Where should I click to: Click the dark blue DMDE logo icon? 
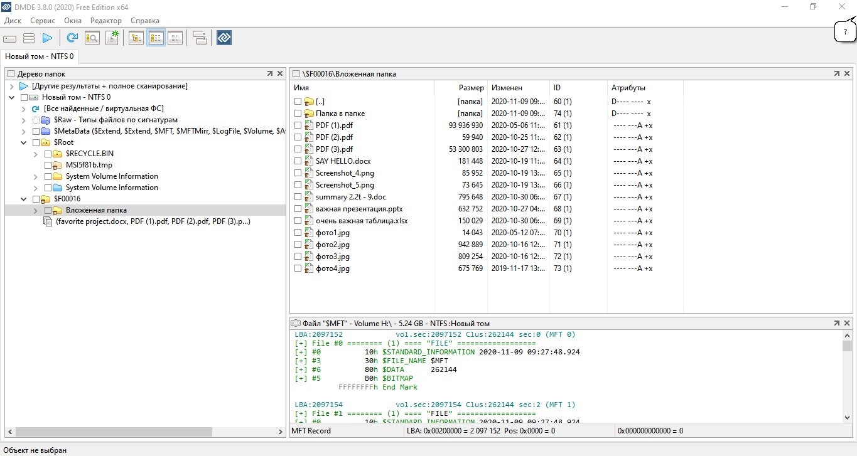[x=224, y=38]
